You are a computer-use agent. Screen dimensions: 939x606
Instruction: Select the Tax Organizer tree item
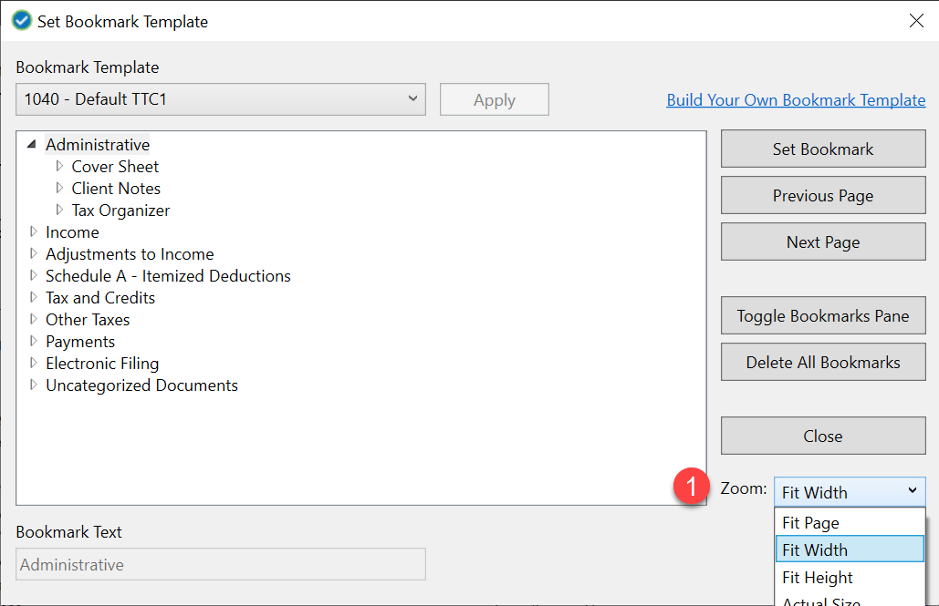click(x=120, y=210)
